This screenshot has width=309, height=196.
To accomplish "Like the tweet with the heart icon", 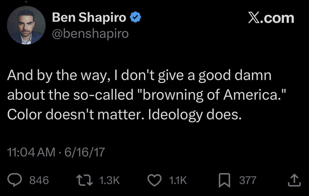I will tap(155, 180).
